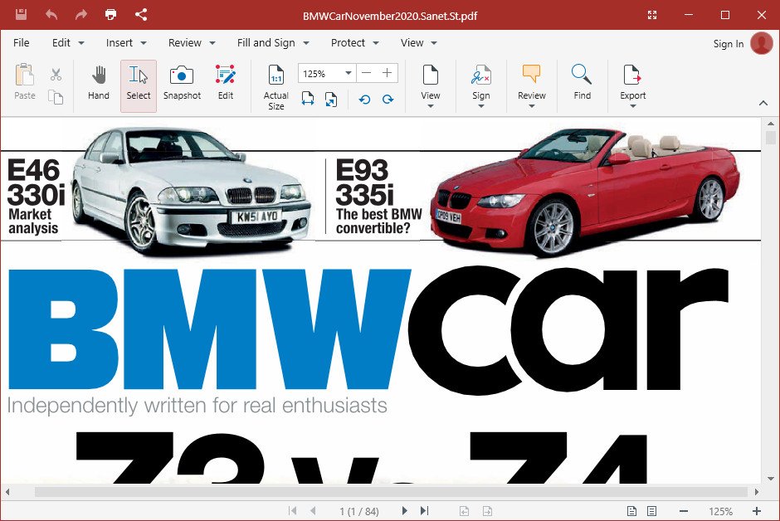Viewport: 780px width, 521px height.
Task: Fit whole page icon
Action: tap(331, 99)
